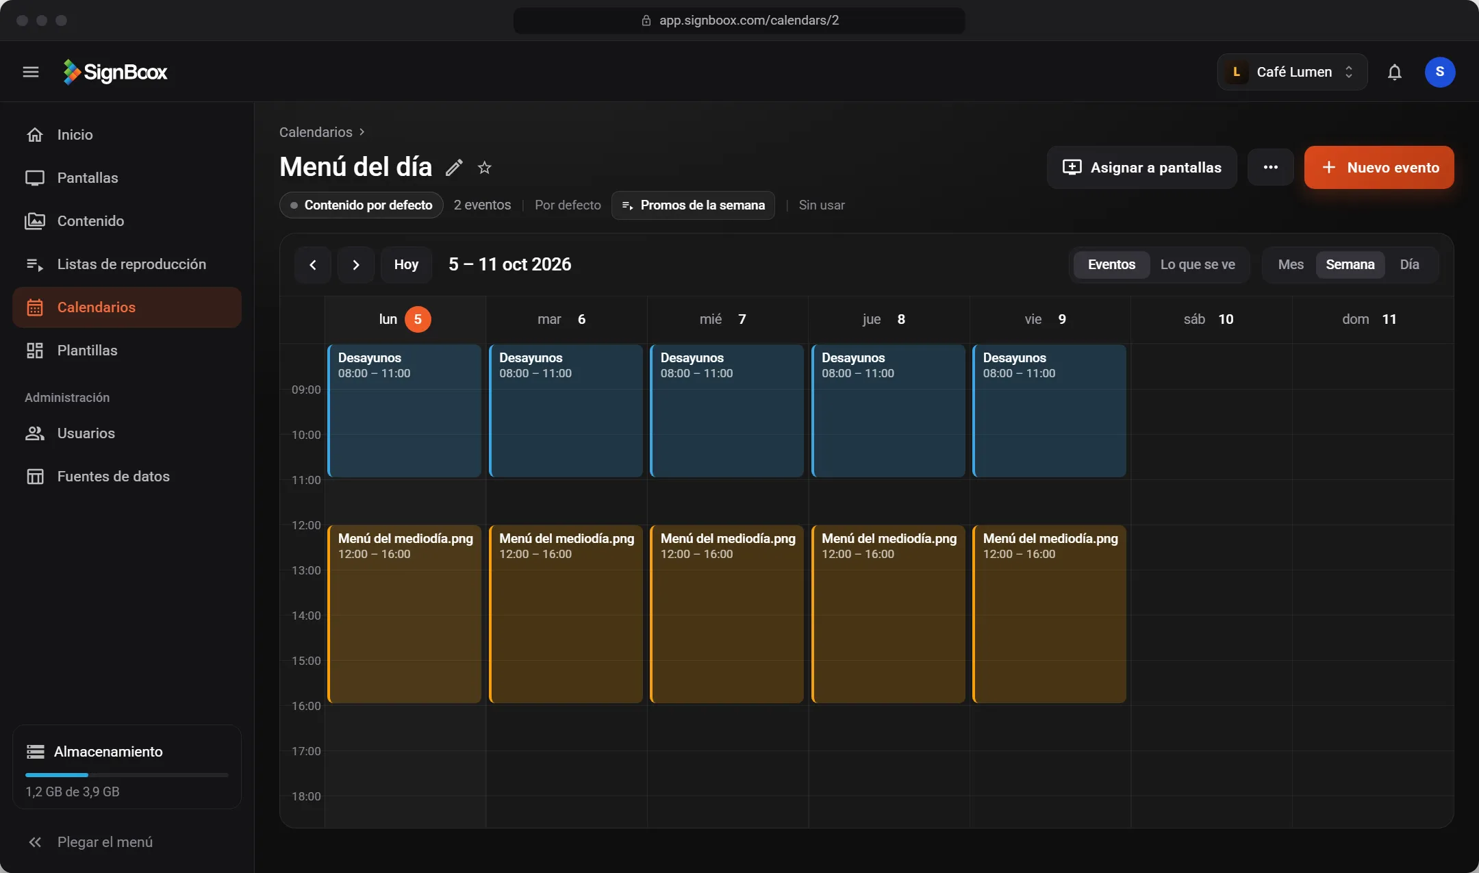Open Café Lumen workspace switcher
Image resolution: width=1479 pixels, height=873 pixels.
[x=1292, y=72]
